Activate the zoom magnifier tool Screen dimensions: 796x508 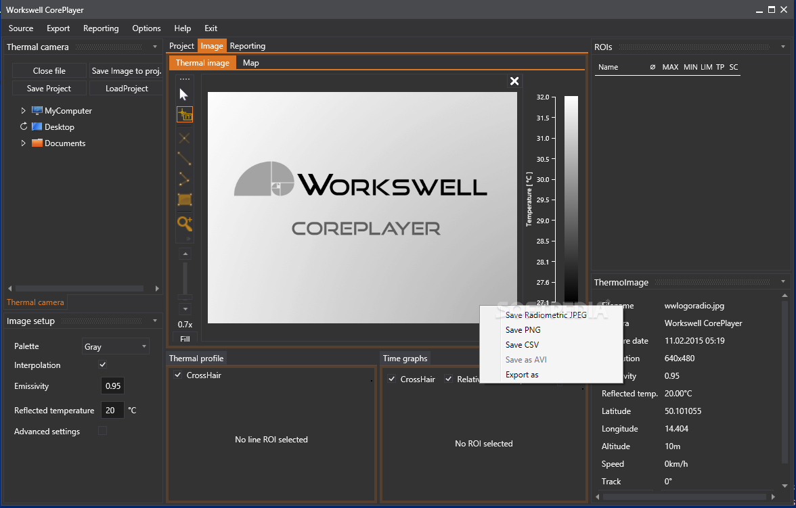pos(185,223)
